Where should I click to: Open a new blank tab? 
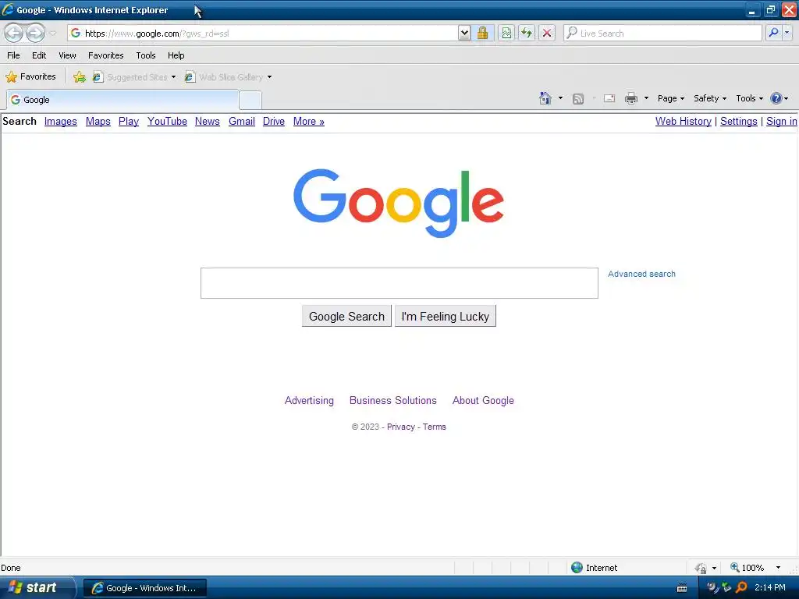(250, 101)
